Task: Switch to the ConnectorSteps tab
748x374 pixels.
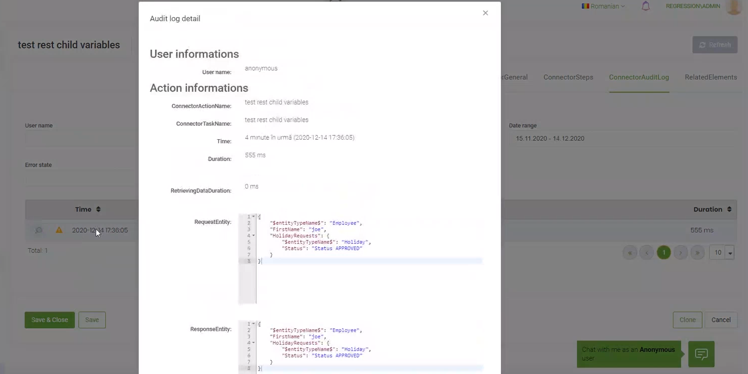Action: tap(568, 77)
